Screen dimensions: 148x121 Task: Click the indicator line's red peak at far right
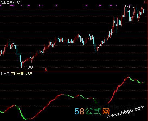click(x=128, y=77)
